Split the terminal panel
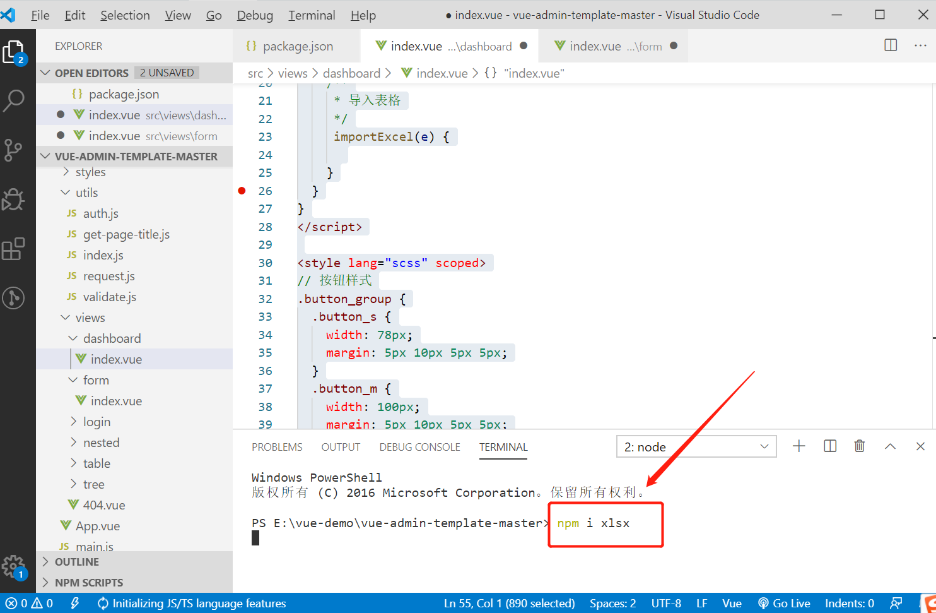This screenshot has width=936, height=613. [830, 446]
